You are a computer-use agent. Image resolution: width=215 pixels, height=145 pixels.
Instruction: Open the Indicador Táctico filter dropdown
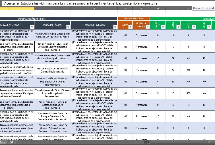click(x=68, y=27)
